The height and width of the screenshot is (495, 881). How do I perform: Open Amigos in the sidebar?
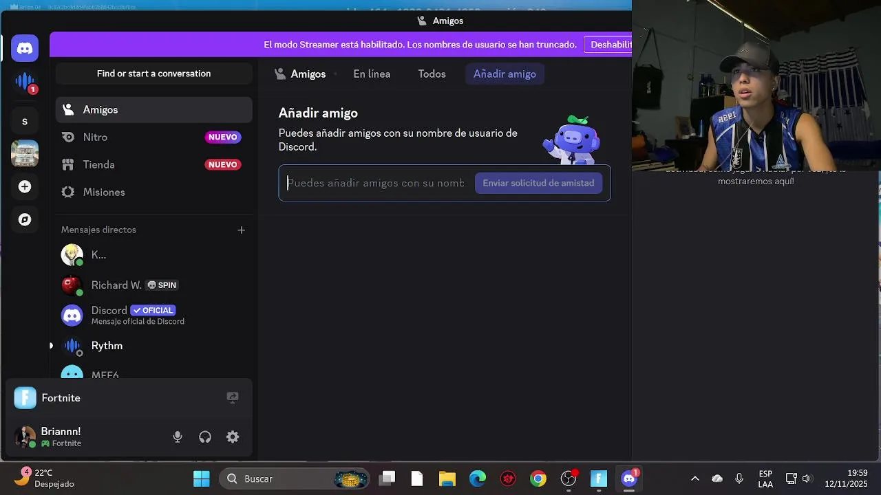(153, 110)
